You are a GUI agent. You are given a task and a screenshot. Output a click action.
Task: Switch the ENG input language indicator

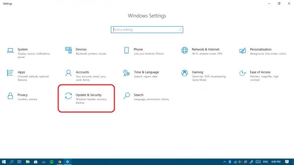265,162
